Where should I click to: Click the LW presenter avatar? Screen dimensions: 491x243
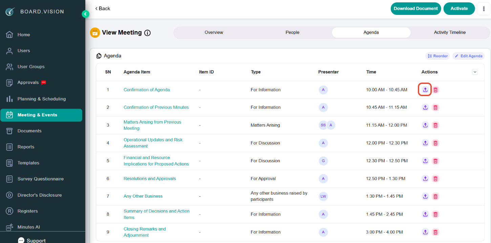(323, 196)
